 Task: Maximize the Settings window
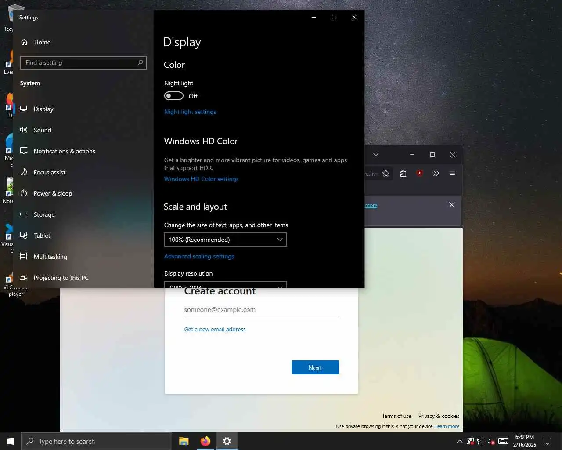[x=334, y=17]
